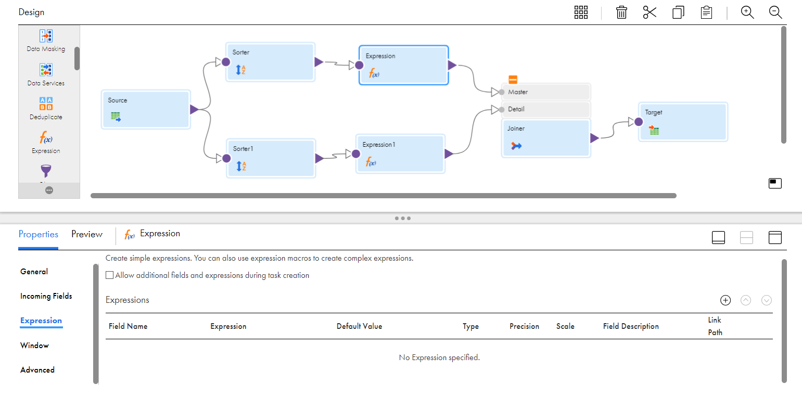Screen dimensions: 802x396
Task: Select the Expression properties section
Action: [41, 321]
